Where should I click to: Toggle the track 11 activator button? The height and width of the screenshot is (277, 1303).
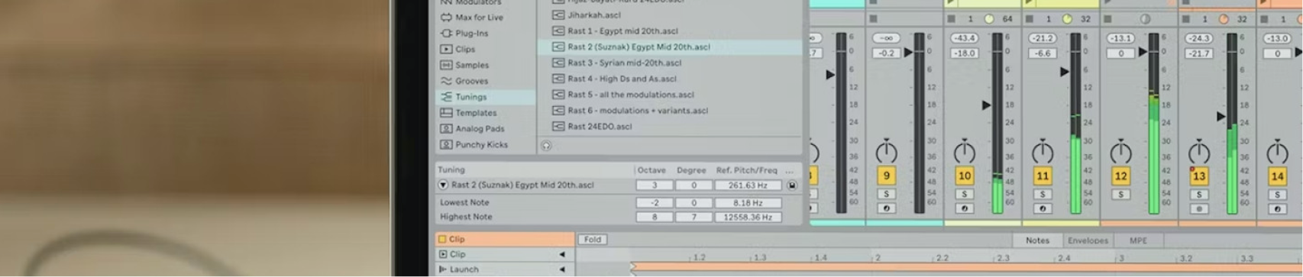(x=1043, y=176)
